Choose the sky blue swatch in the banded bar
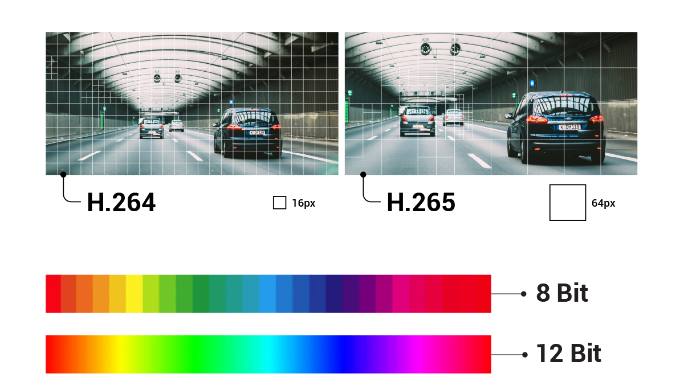Screen dimensions: 684x386 click(x=267, y=294)
